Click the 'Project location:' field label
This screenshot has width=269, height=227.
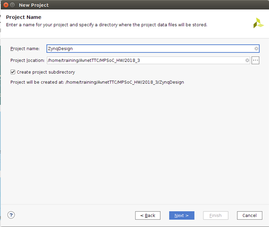click(28, 60)
